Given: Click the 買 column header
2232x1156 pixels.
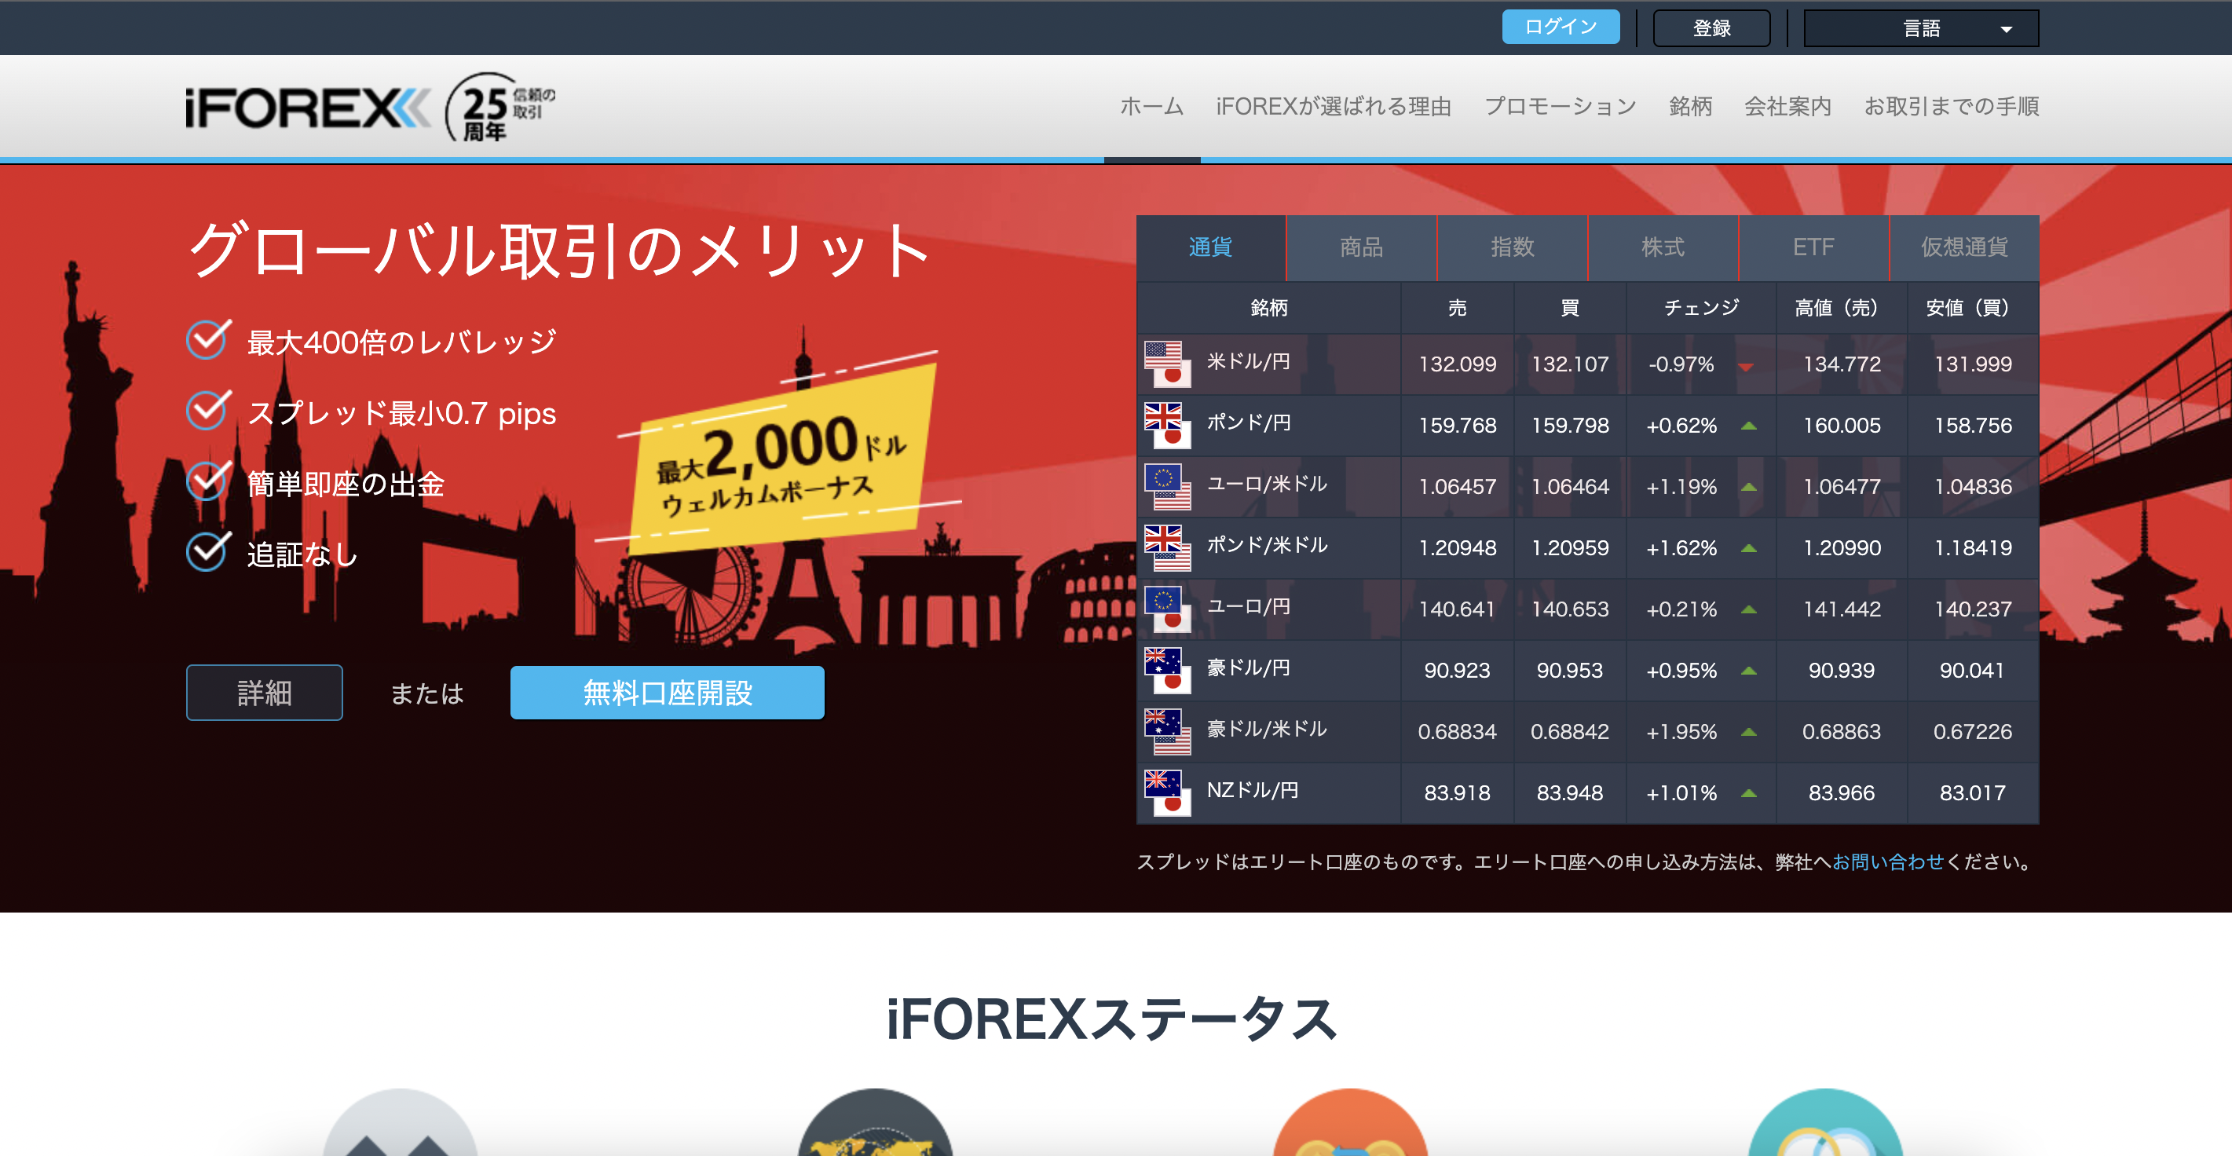Looking at the screenshot, I should click(x=1569, y=308).
